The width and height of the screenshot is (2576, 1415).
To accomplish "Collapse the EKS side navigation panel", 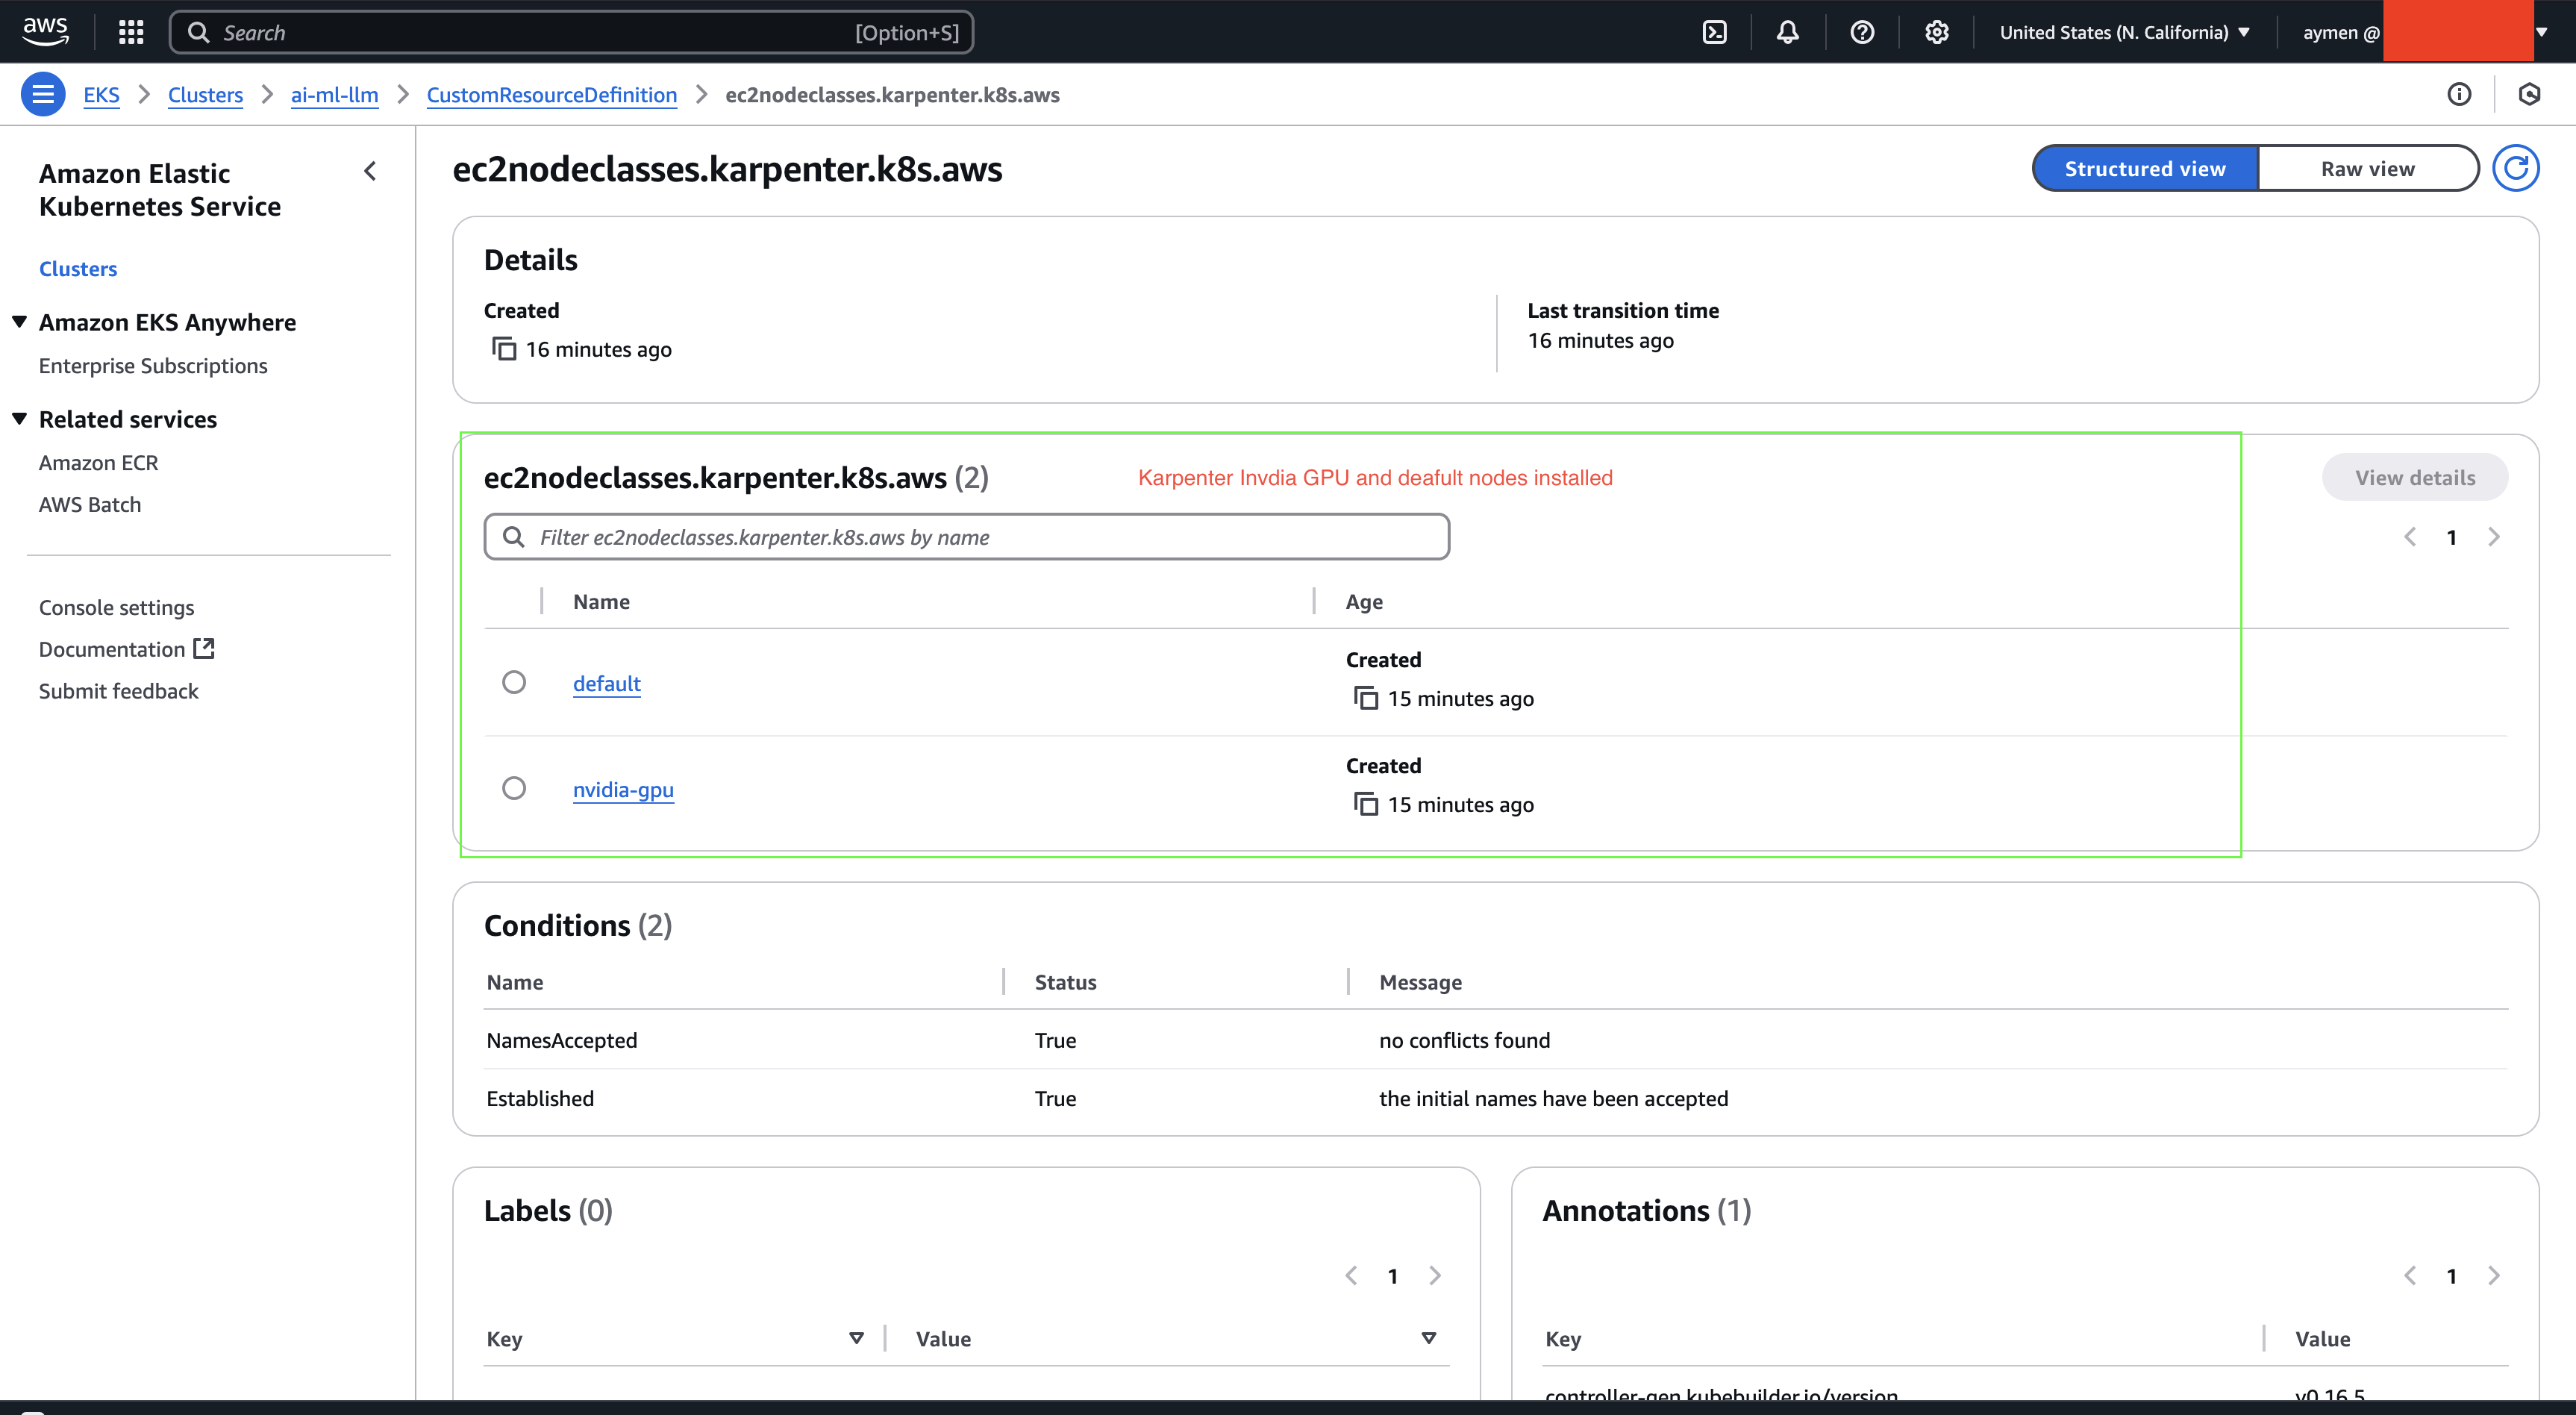I will point(370,171).
